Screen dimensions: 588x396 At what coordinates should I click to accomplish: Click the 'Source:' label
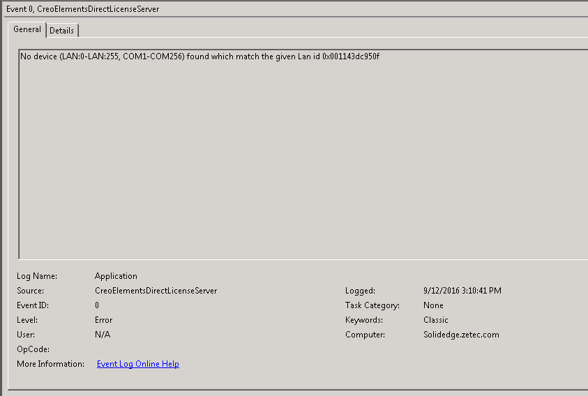[31, 291]
